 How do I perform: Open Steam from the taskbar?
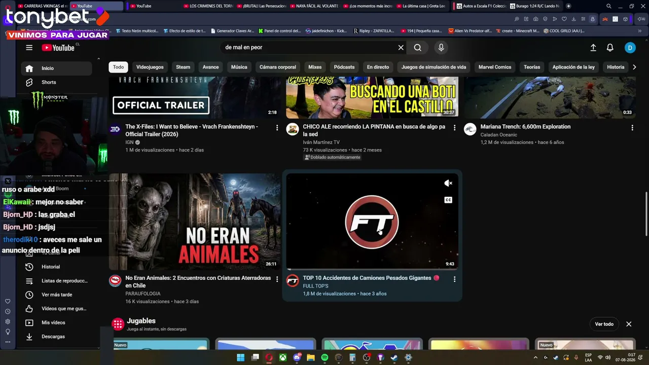click(x=394, y=357)
